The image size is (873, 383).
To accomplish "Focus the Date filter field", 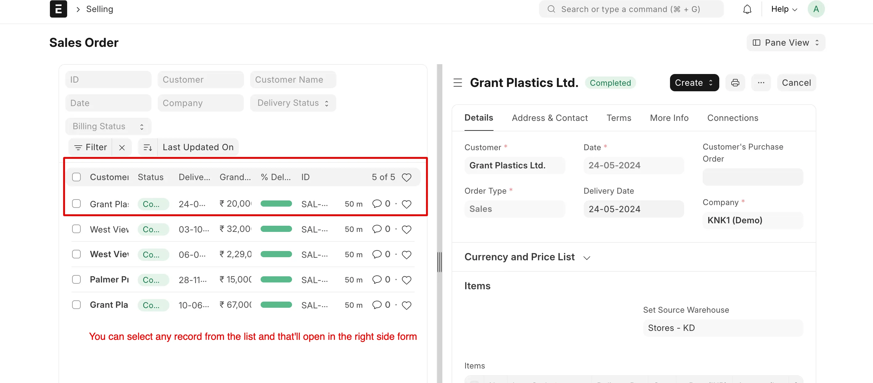I will point(108,103).
